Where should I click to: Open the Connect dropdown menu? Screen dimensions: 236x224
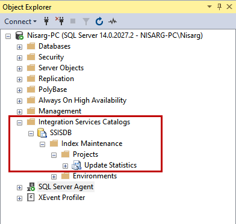click(20, 22)
